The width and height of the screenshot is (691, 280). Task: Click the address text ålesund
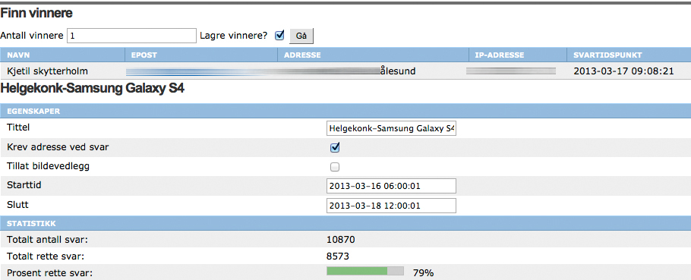(398, 71)
